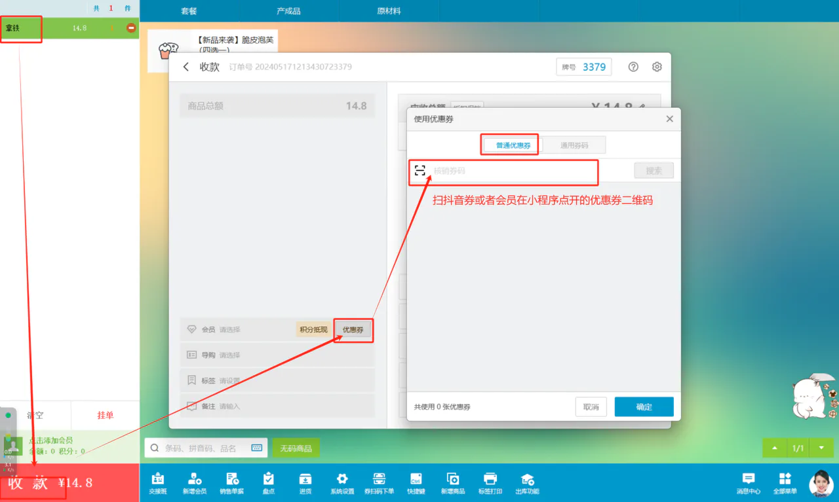
Task: Click the keyboard icon in the product search box
Action: tap(257, 448)
